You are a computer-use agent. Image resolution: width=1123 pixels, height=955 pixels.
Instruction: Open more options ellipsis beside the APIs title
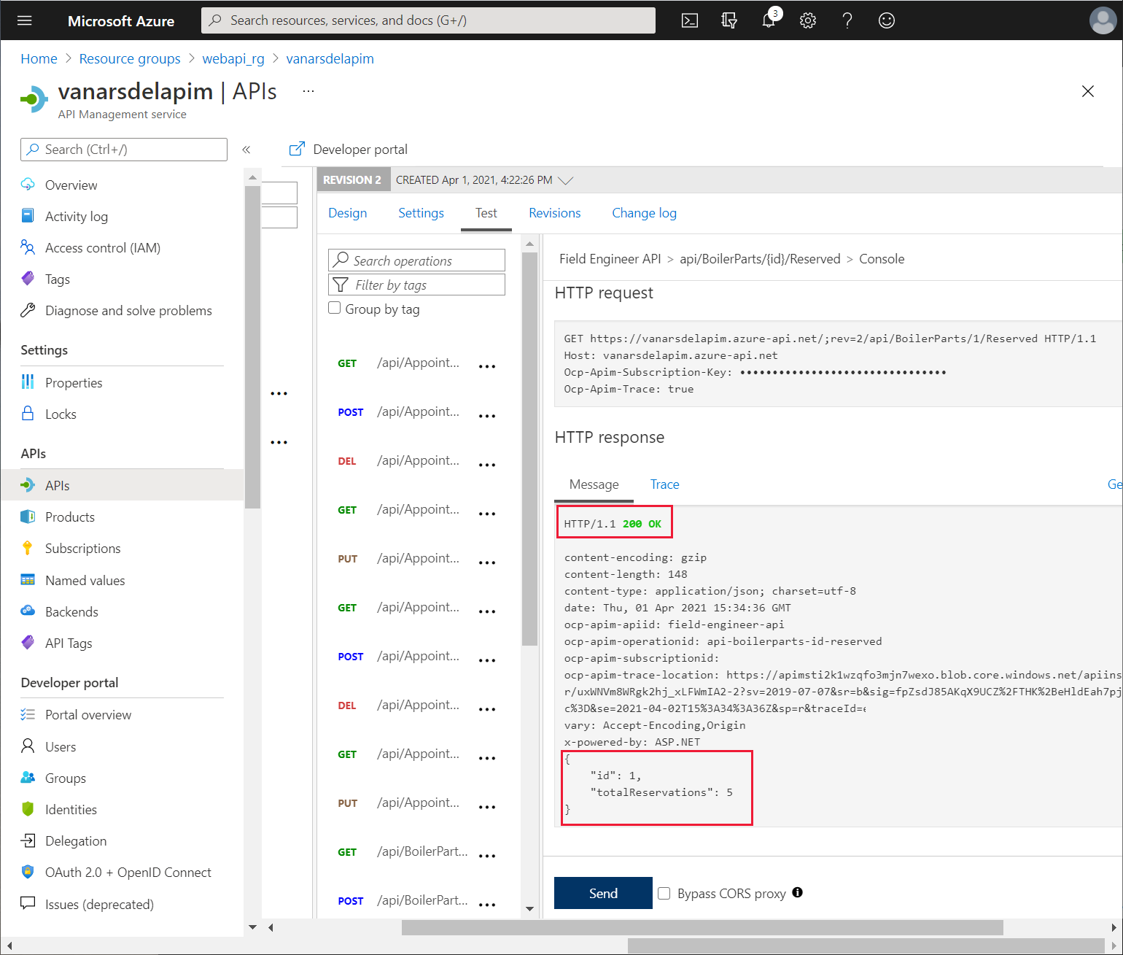click(x=308, y=91)
